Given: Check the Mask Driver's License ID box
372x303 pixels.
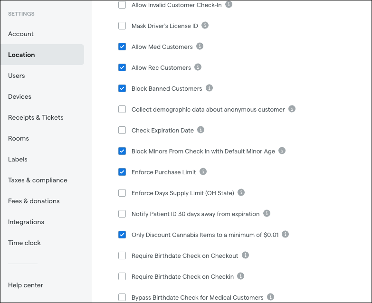Looking at the screenshot, I should [x=122, y=26].
